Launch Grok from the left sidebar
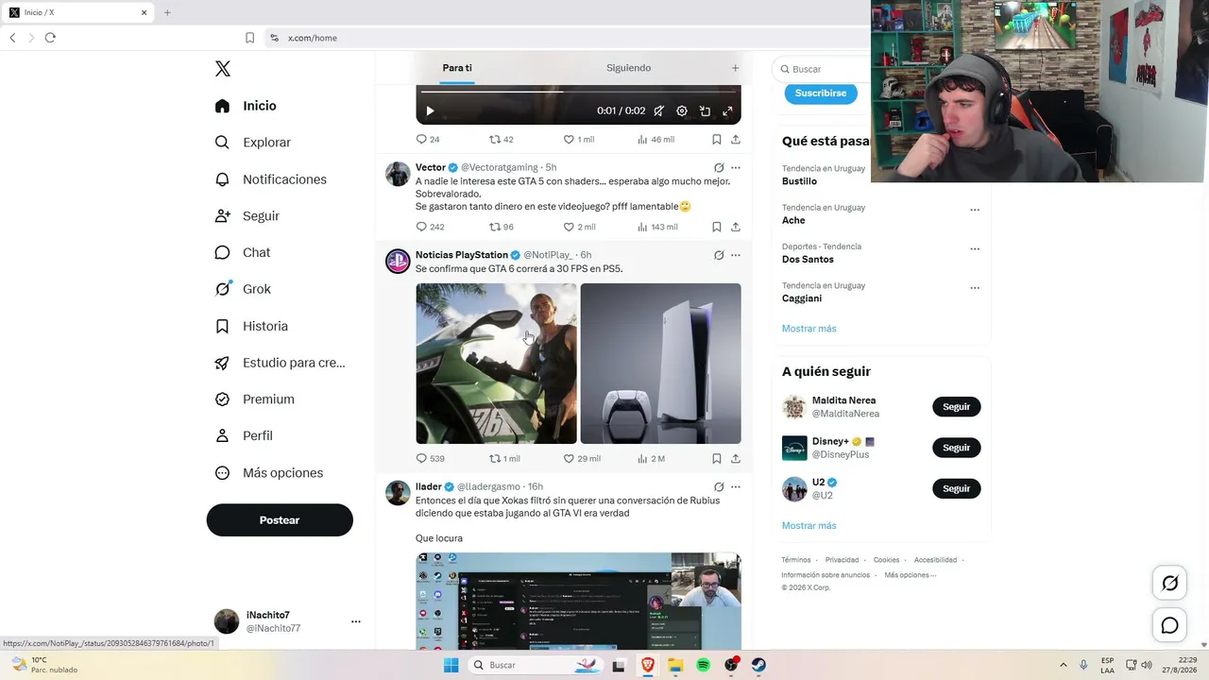Screen dimensions: 1209x680 pyautogui.click(x=243, y=289)
